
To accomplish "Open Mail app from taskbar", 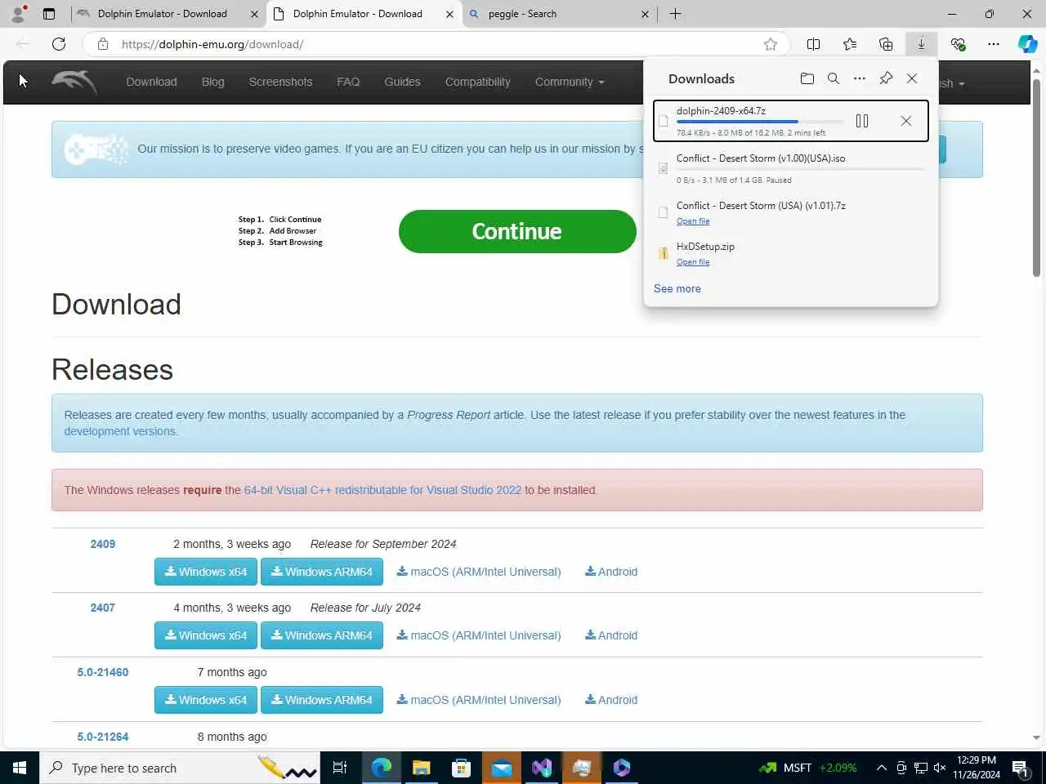I will [x=501, y=768].
